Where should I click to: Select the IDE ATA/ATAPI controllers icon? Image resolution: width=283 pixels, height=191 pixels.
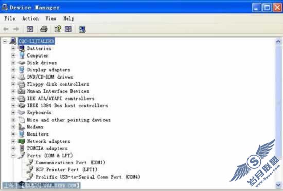pyautogui.click(x=22, y=98)
